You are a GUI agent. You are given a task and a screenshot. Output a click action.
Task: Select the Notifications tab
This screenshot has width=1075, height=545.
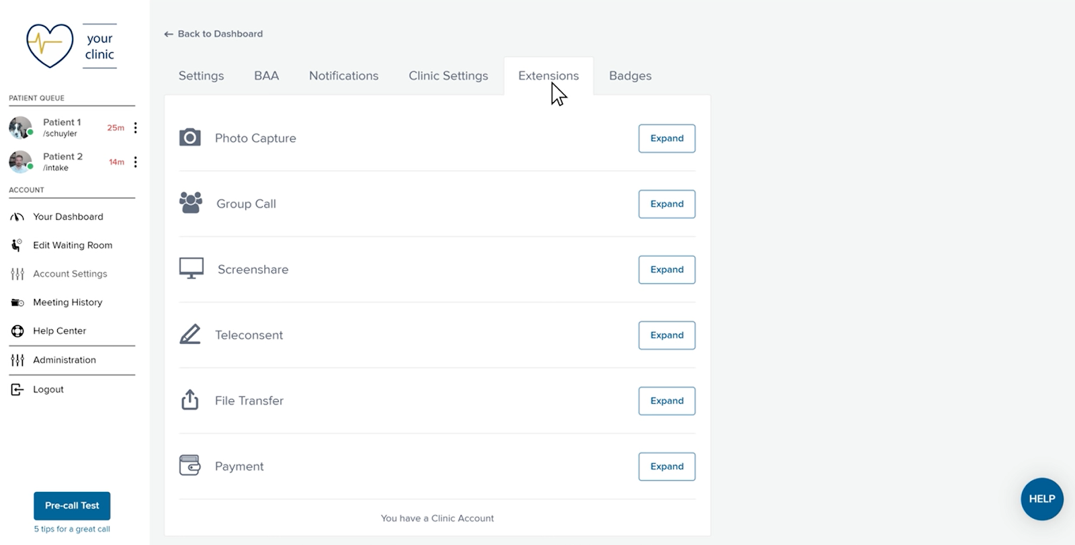[343, 76]
